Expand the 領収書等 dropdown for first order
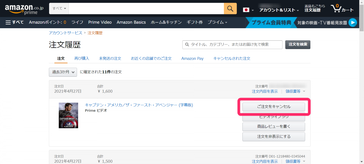Screen dimensions: 364x164 (x=295, y=91)
